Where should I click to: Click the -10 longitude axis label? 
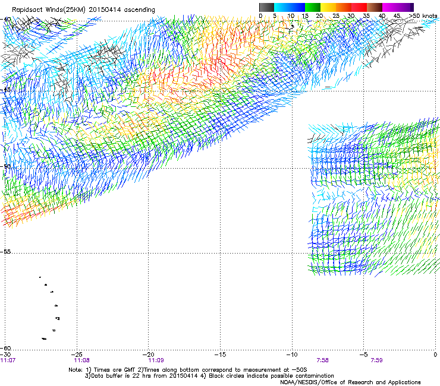[292, 355]
